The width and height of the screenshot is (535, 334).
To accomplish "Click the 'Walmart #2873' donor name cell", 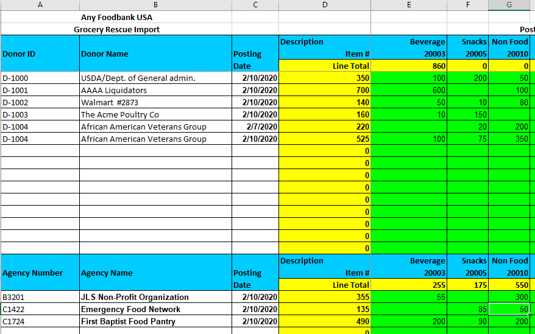I will pos(155,102).
